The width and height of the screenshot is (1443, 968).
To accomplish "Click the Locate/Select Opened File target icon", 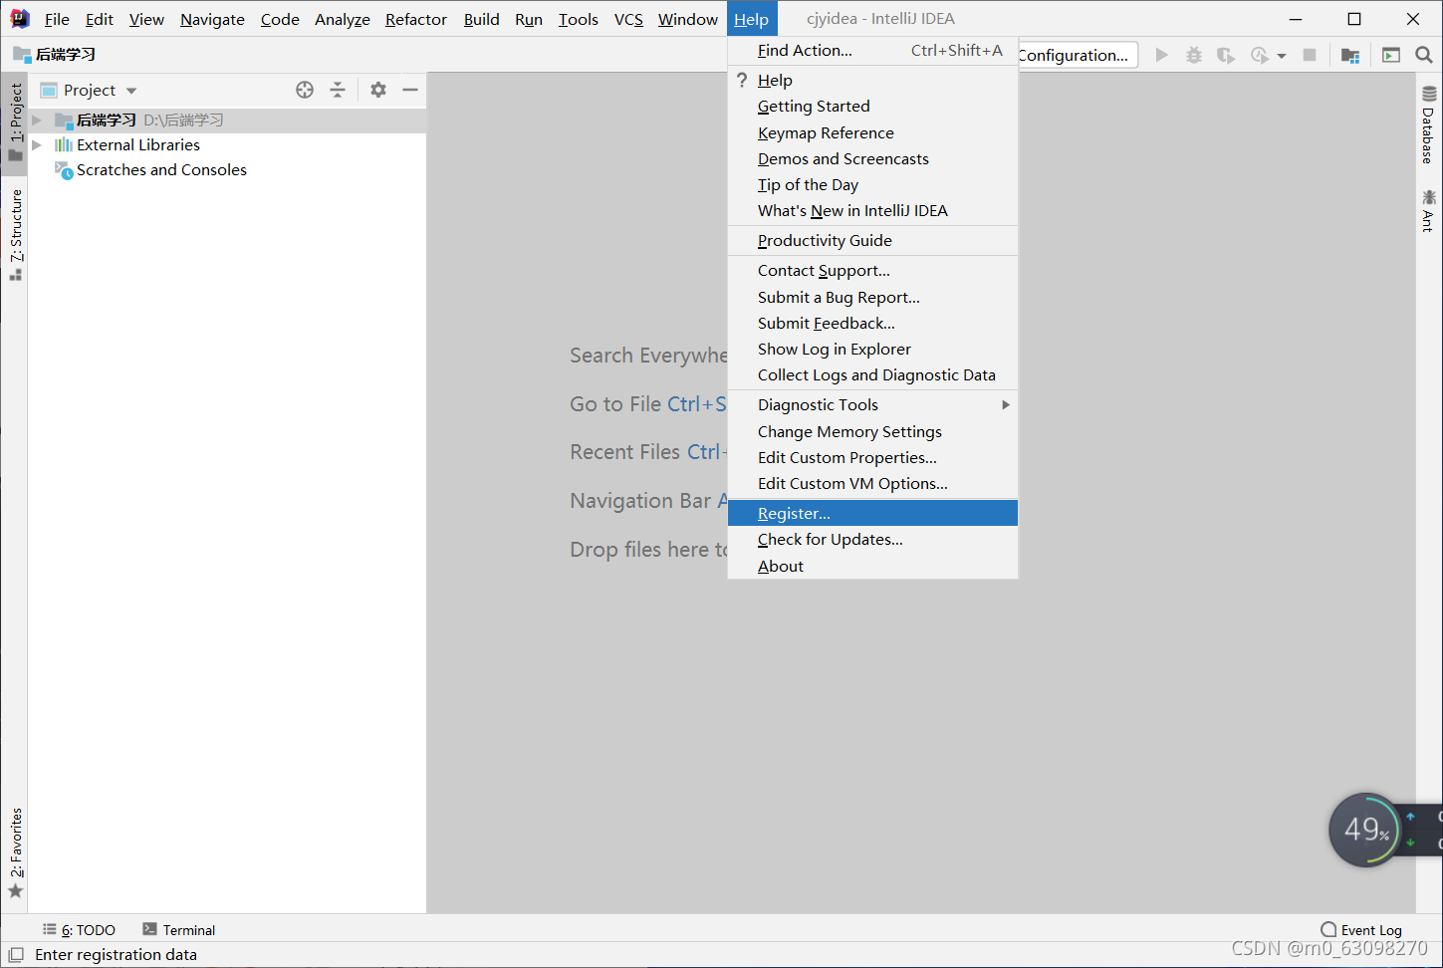I will (x=305, y=90).
